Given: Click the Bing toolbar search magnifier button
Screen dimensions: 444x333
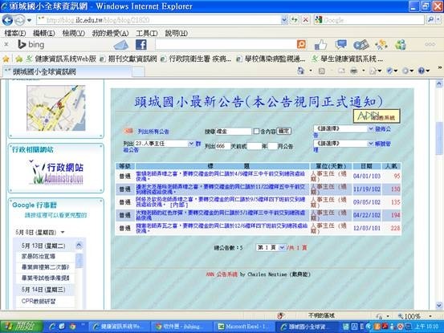Looking at the screenshot, I should [301, 44].
